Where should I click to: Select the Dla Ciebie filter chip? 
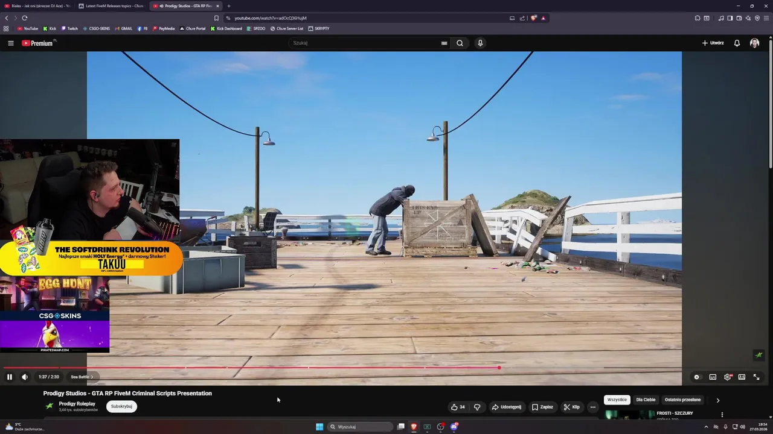646,400
